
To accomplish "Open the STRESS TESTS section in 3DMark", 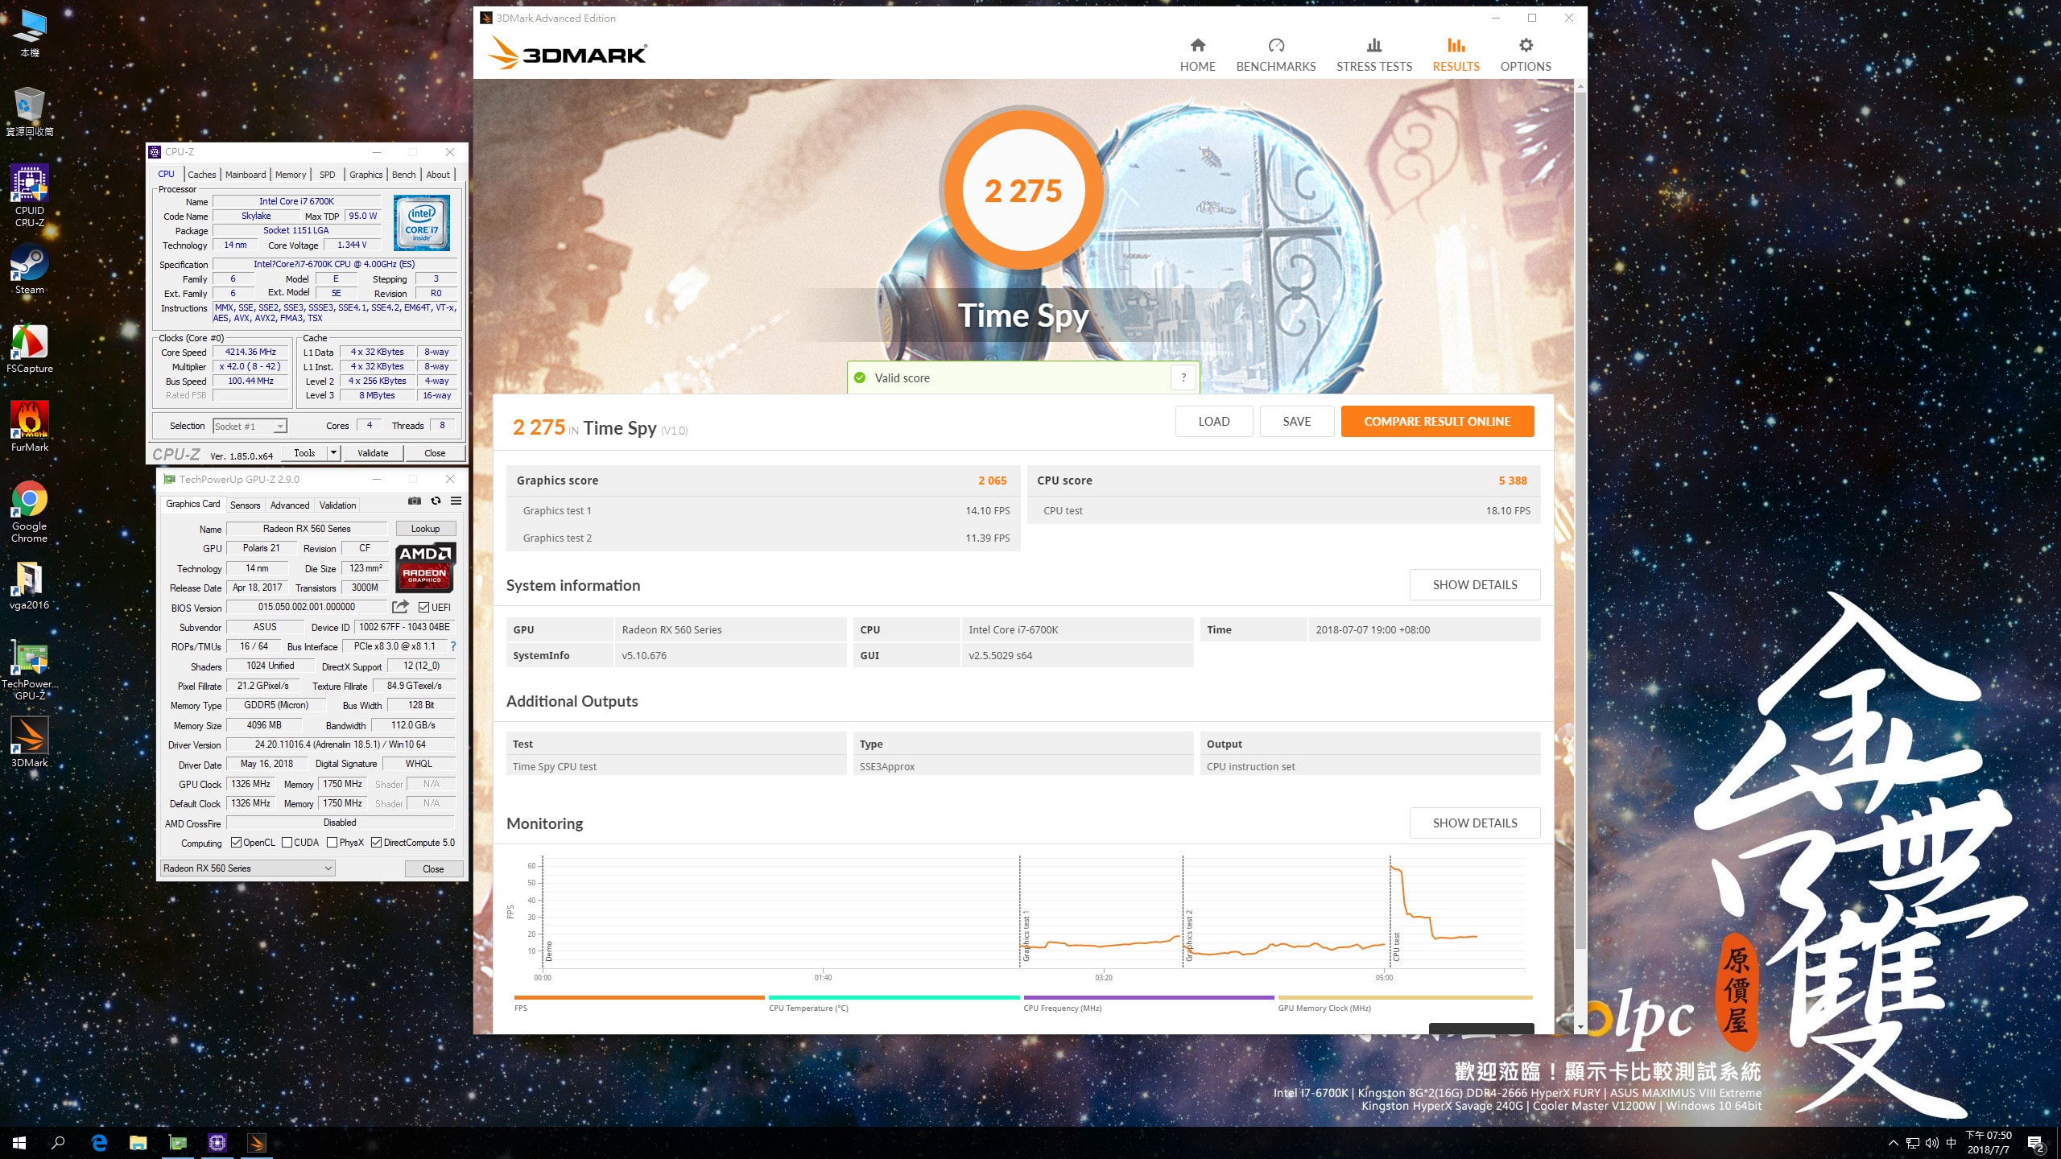I will (1373, 55).
